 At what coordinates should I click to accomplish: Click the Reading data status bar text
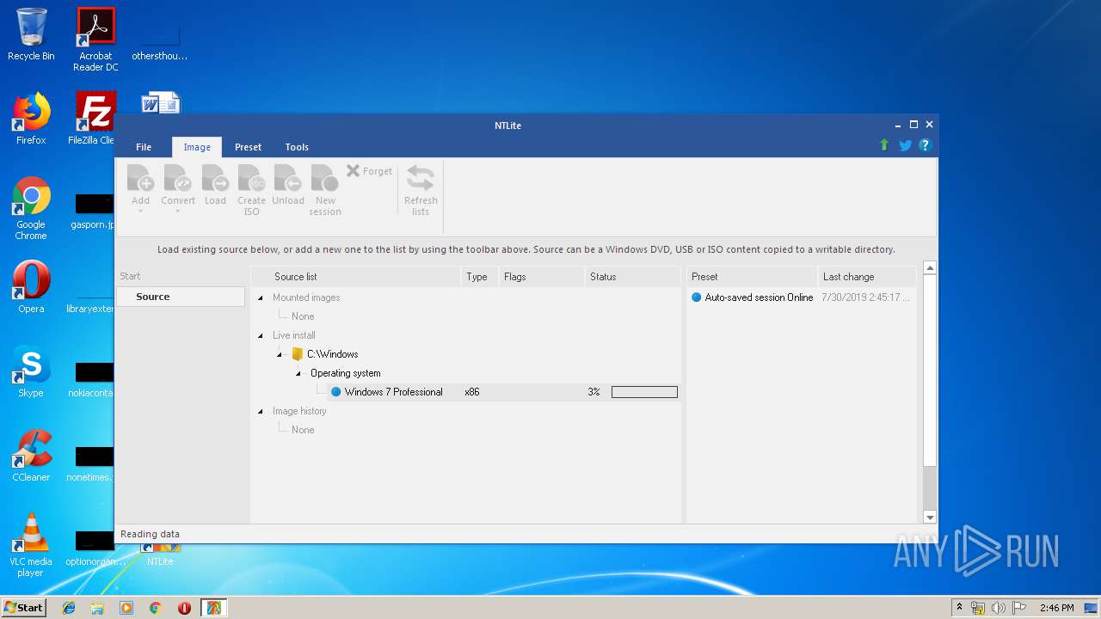150,534
